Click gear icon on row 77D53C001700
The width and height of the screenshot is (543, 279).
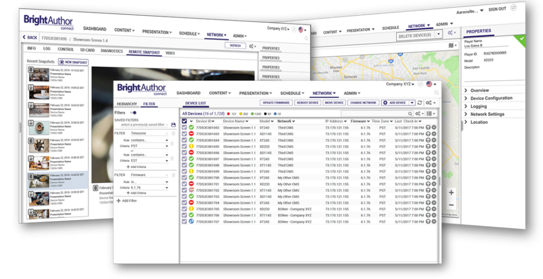point(434,178)
